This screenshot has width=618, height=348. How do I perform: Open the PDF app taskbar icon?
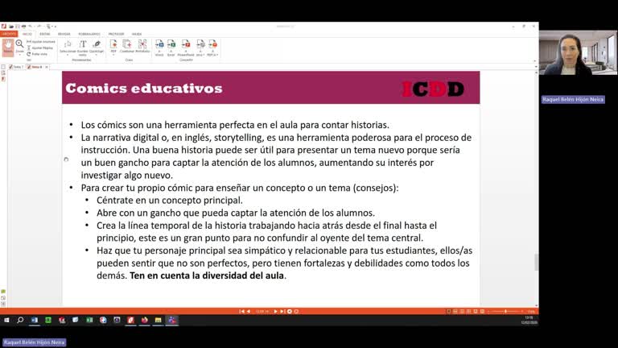[x=131, y=320]
